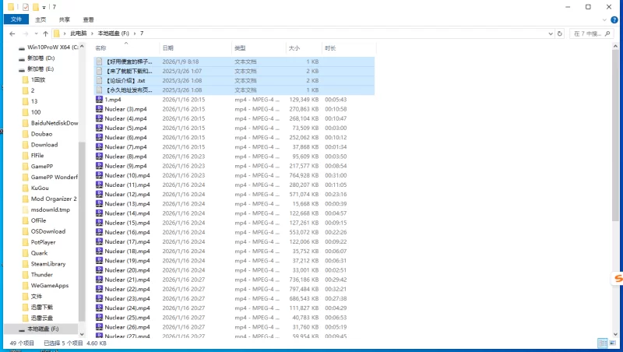Click the navigation pane scroll down arrow
This screenshot has height=352, width=623.
[x=82, y=334]
